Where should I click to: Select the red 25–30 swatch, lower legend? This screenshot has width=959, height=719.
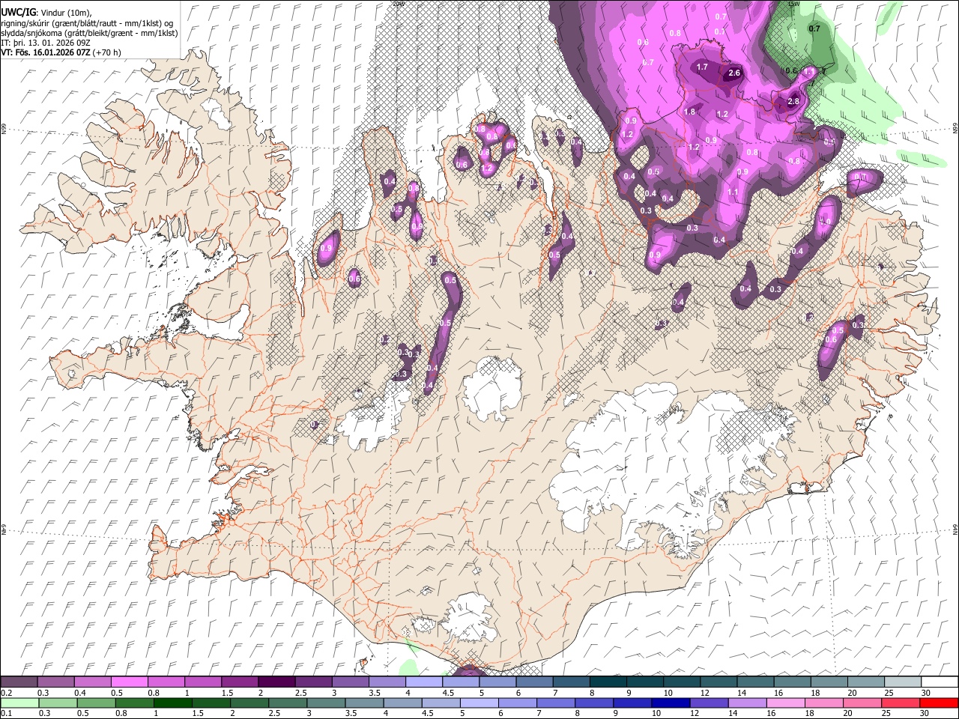point(900,703)
